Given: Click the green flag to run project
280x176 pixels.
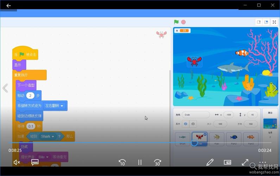Looking at the screenshot, I should (x=176, y=22).
